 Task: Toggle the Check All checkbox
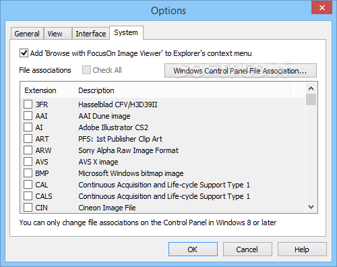pos(86,70)
